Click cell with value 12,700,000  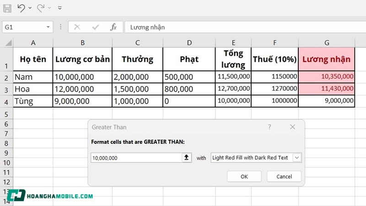(x=233, y=89)
